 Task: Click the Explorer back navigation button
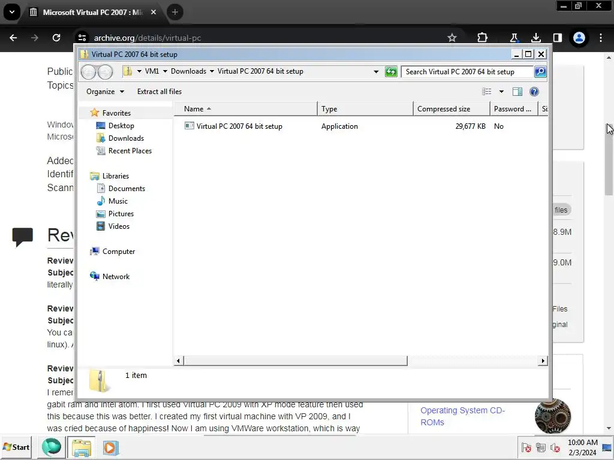pyautogui.click(x=89, y=72)
